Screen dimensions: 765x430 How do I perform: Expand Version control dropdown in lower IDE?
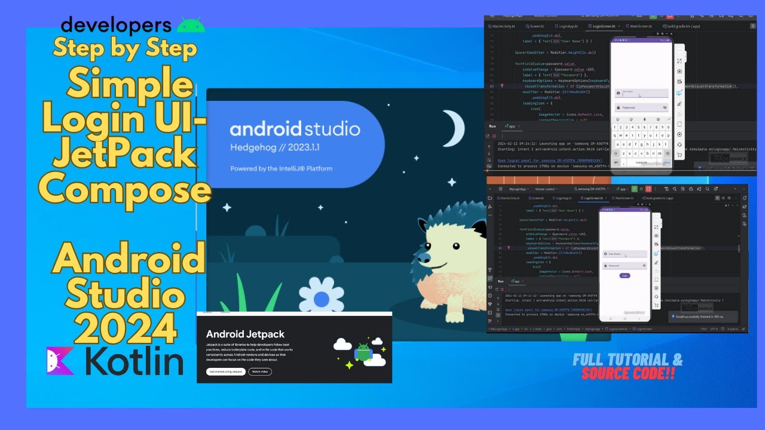tap(546, 189)
